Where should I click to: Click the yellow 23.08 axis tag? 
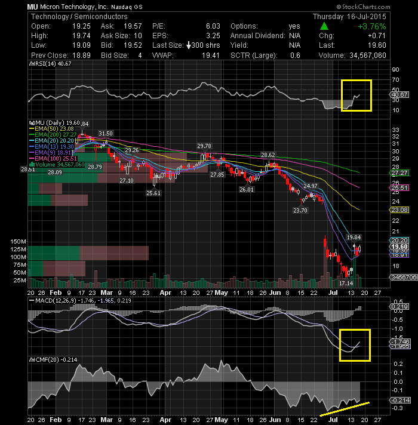[399, 210]
